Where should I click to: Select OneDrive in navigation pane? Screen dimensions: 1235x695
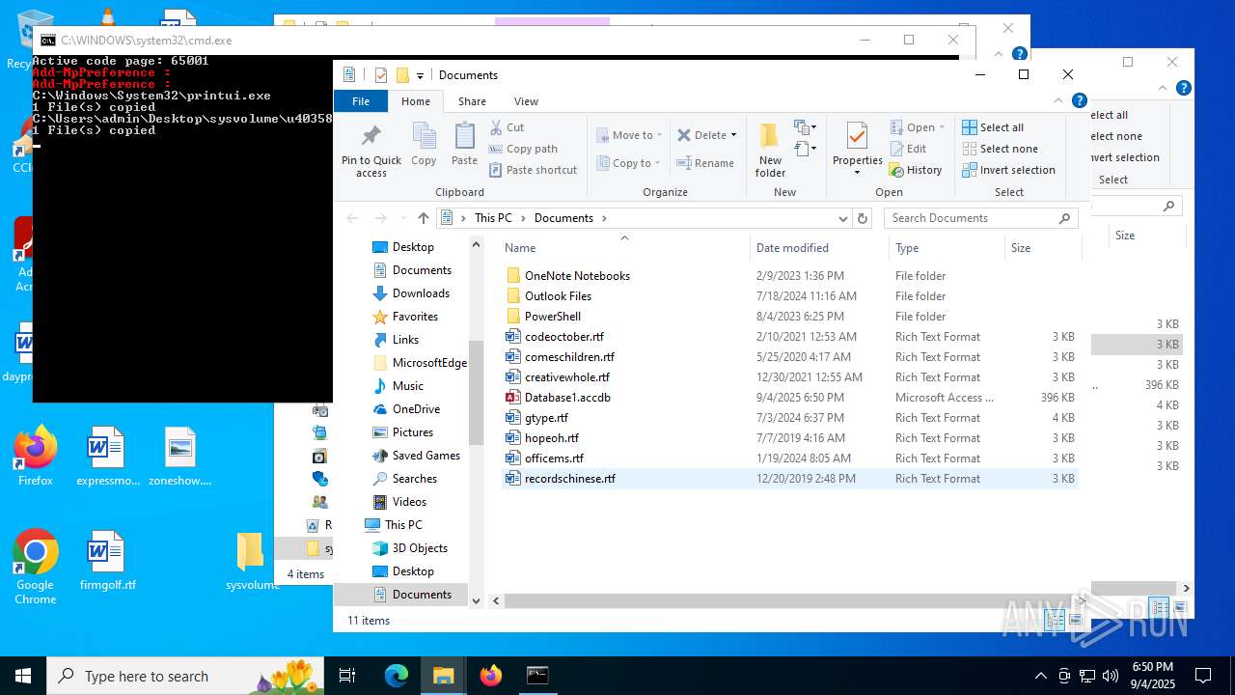click(x=406, y=409)
